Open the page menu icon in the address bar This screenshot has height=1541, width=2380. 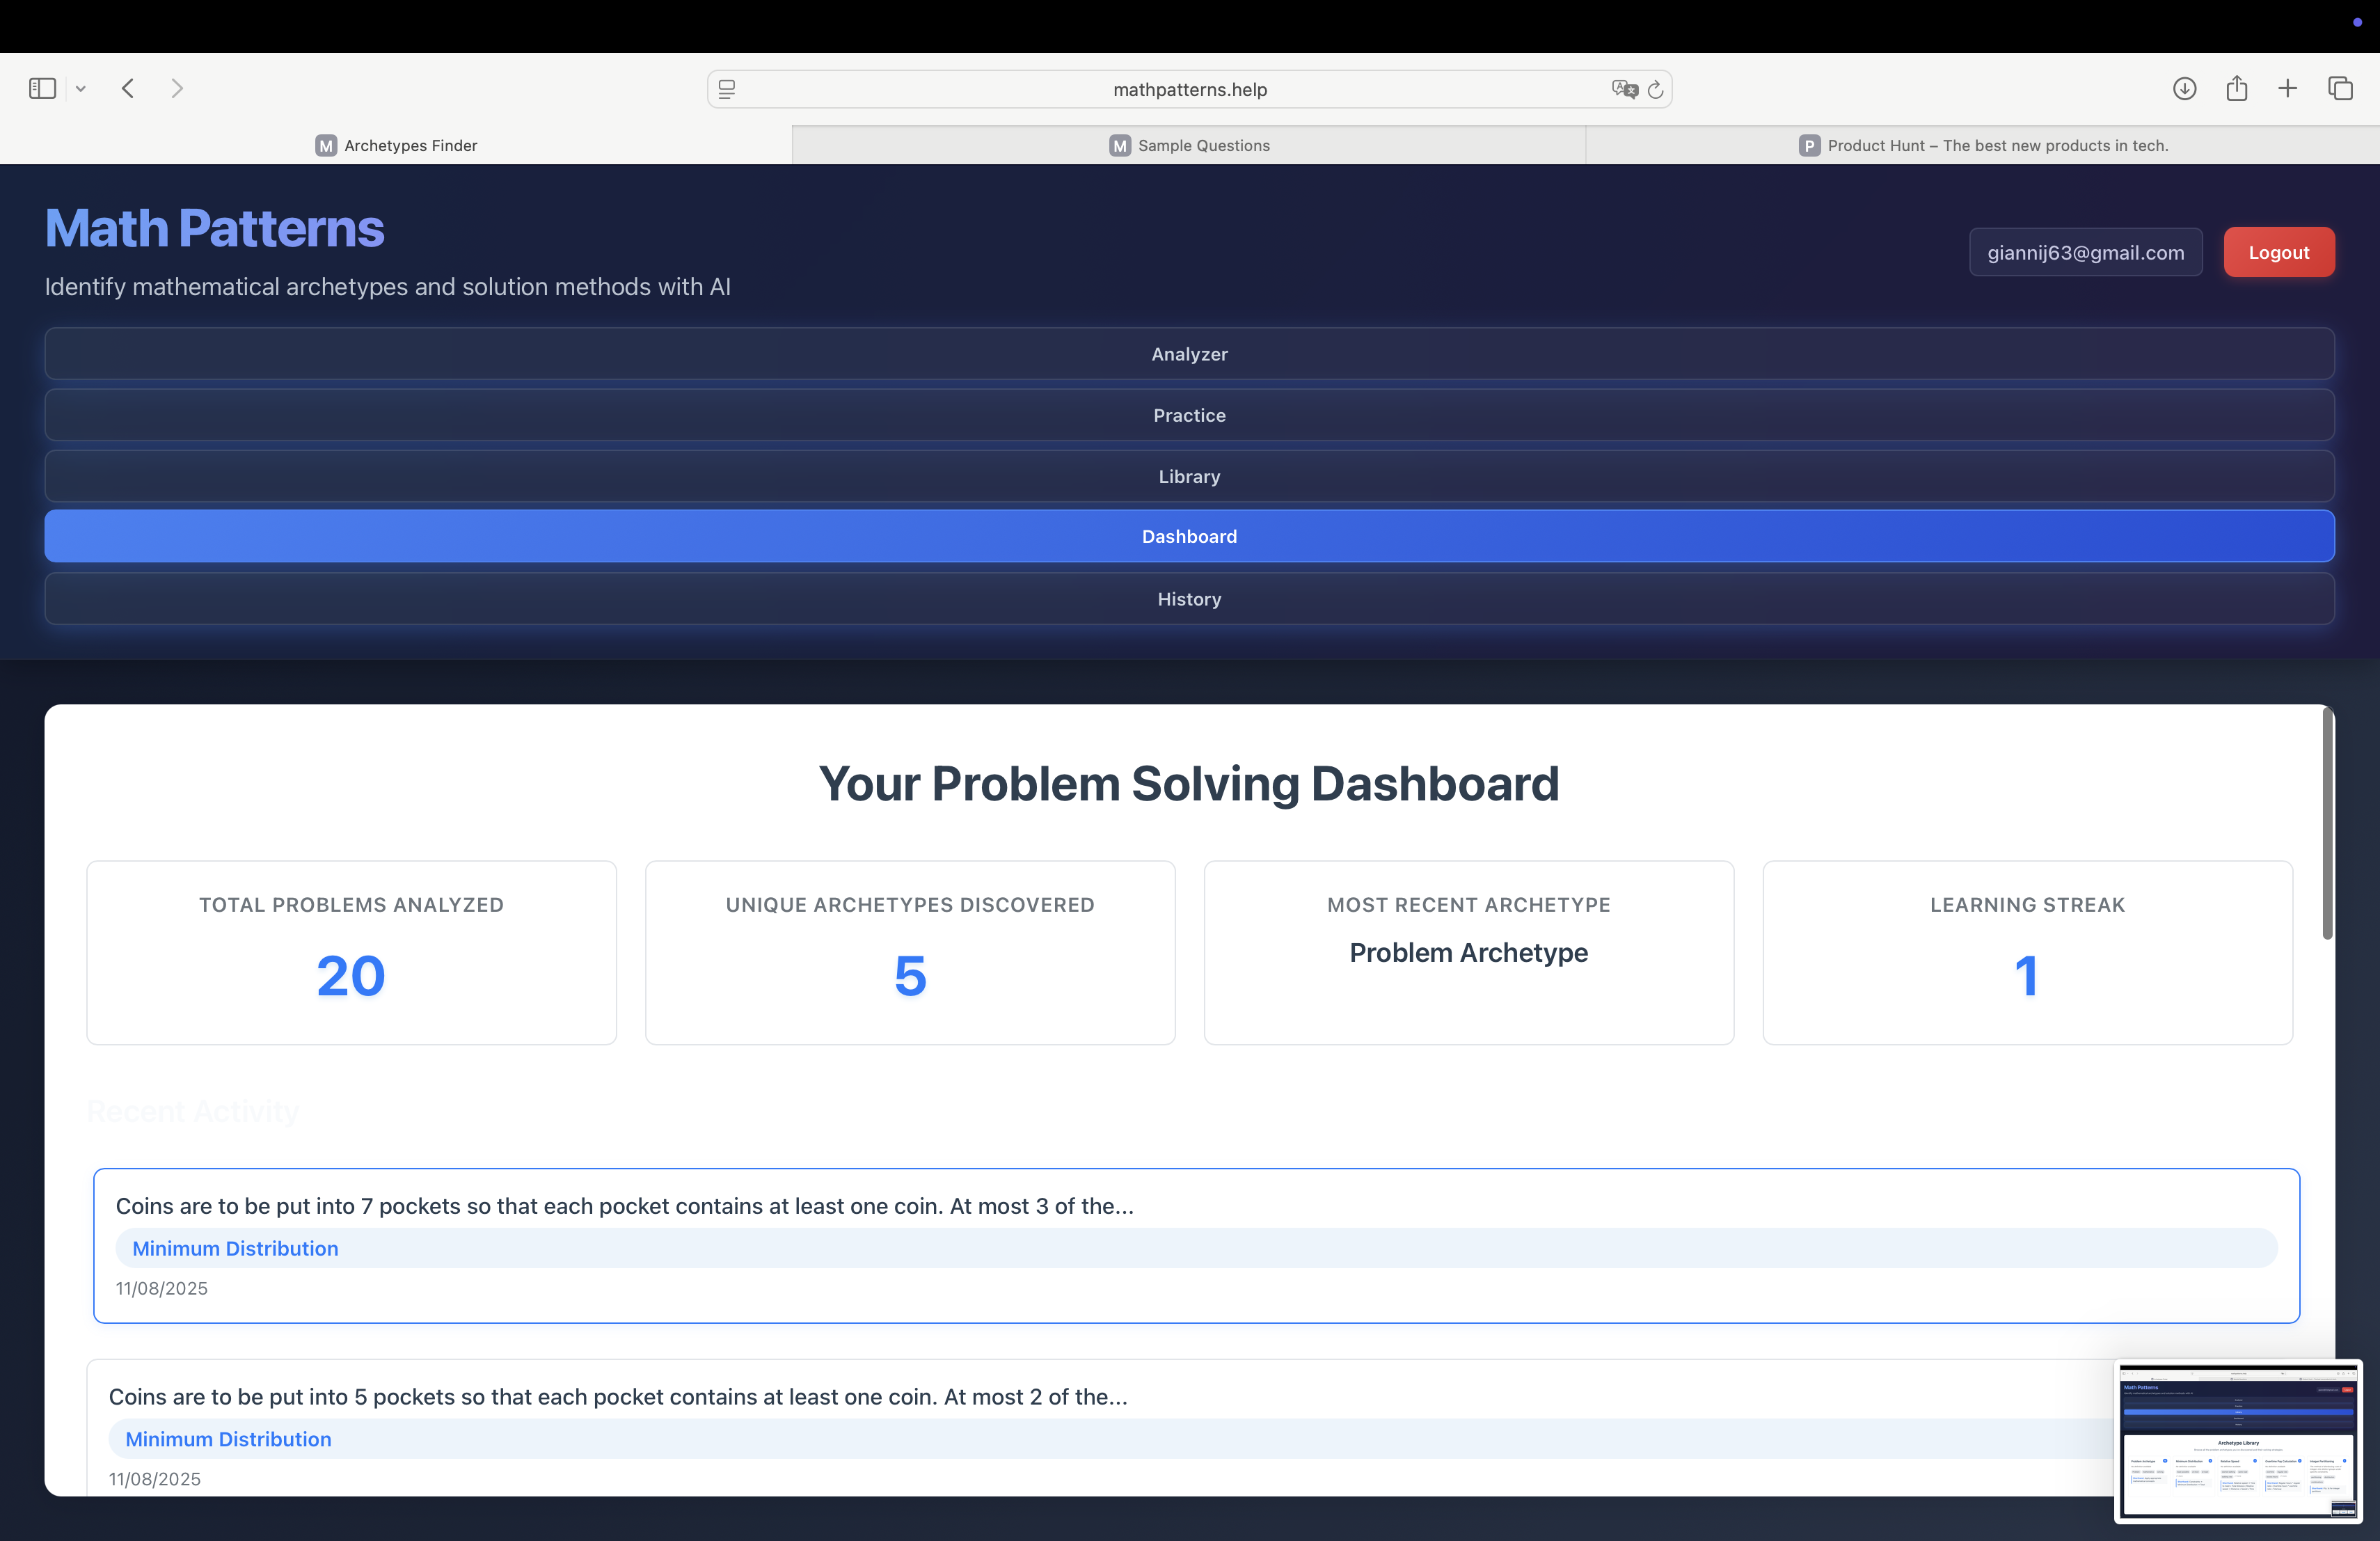(x=727, y=90)
